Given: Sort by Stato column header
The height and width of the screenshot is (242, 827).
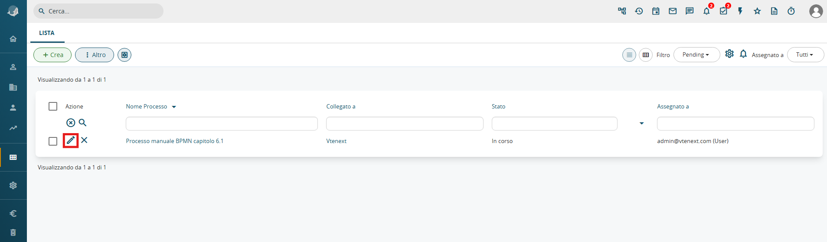Looking at the screenshot, I should click(498, 106).
